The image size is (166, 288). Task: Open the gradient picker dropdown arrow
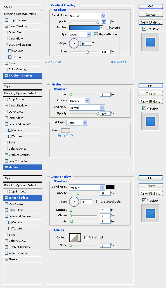point(102,28)
